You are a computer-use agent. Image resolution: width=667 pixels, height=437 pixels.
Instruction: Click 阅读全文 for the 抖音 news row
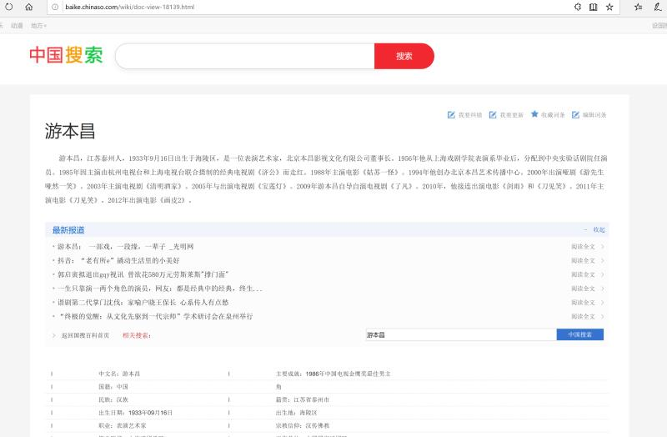tap(583, 261)
